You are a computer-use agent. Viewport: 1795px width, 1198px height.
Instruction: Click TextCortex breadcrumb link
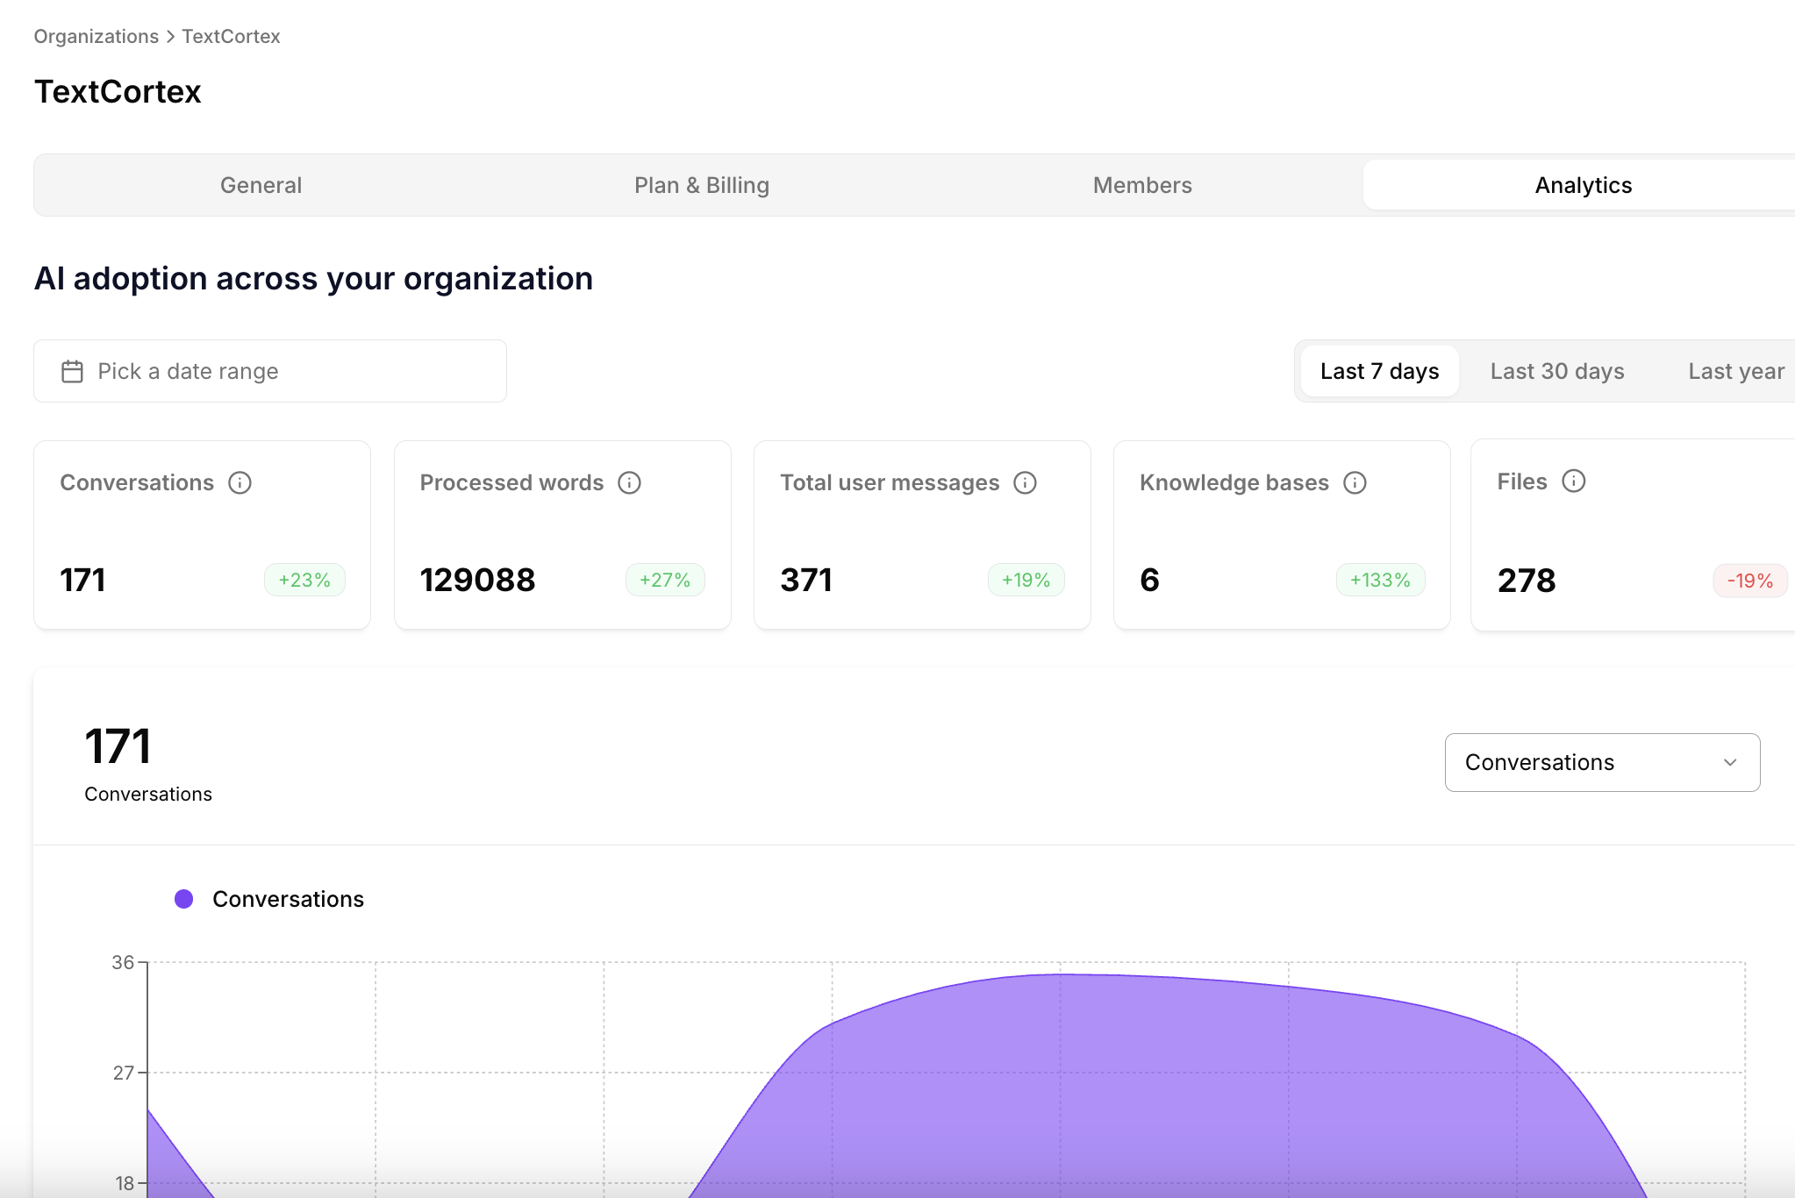(231, 36)
